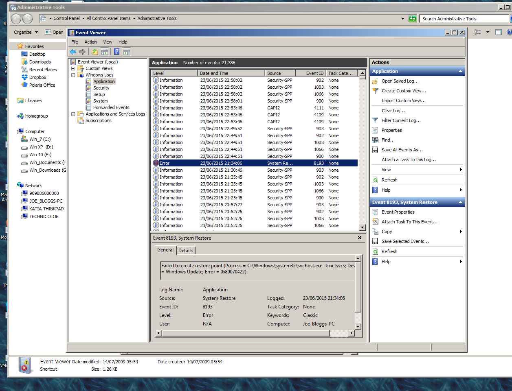This screenshot has height=391, width=512.
Task: Click Clear Log in Actions pane
Action: tap(393, 111)
